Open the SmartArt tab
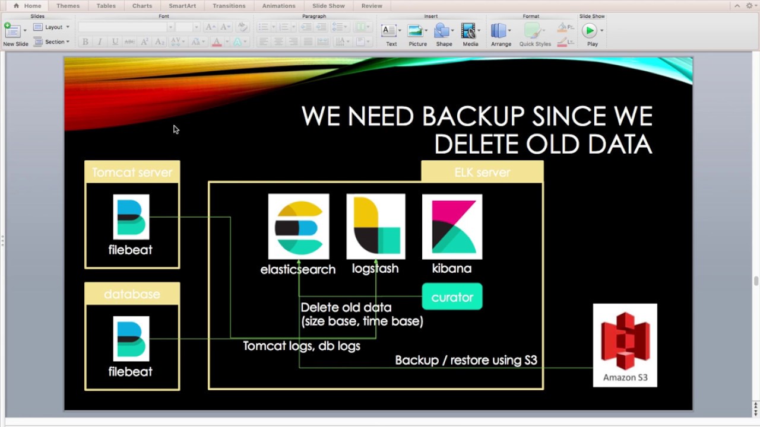 click(182, 5)
